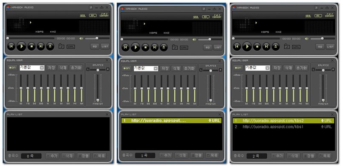This screenshot has width=341, height=166.
Task: Open URL input button in the empty-playlist player
Action: pos(71,47)
